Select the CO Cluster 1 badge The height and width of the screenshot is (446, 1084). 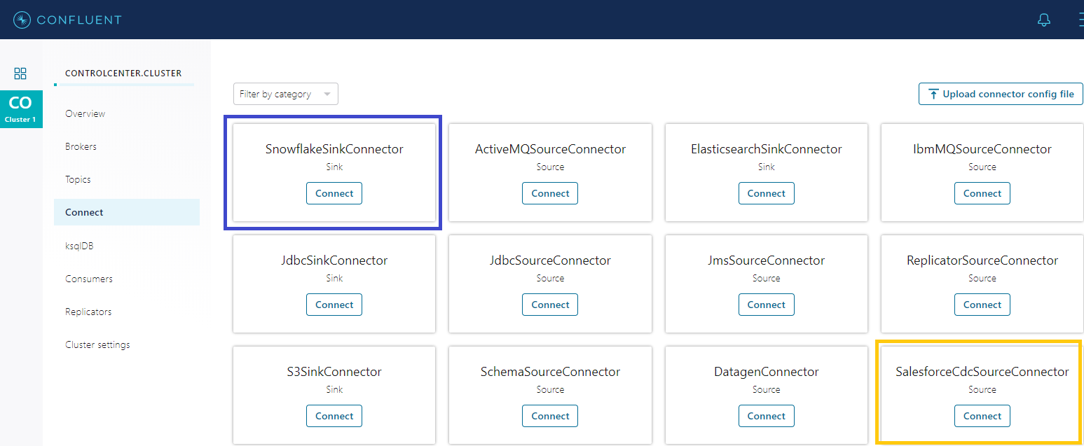click(20, 109)
